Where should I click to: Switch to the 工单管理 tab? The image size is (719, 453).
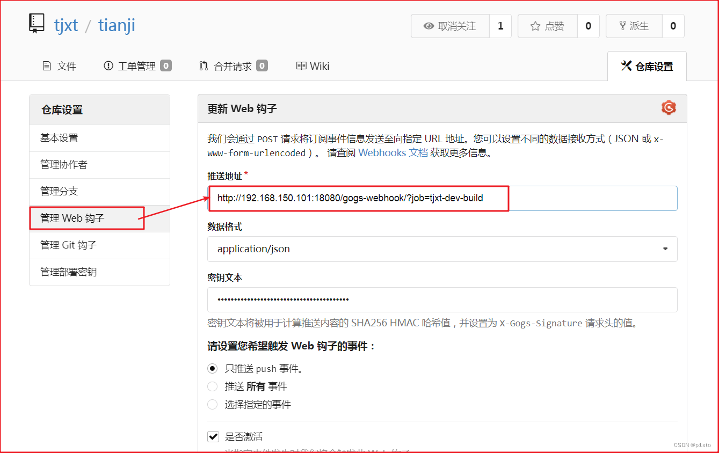tap(137, 66)
